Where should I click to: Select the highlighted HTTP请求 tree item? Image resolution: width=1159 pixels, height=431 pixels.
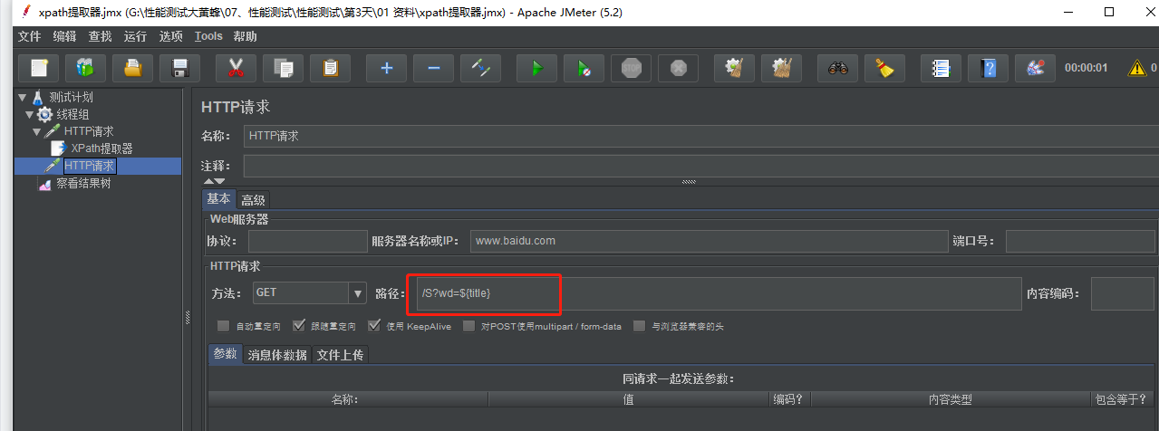90,166
